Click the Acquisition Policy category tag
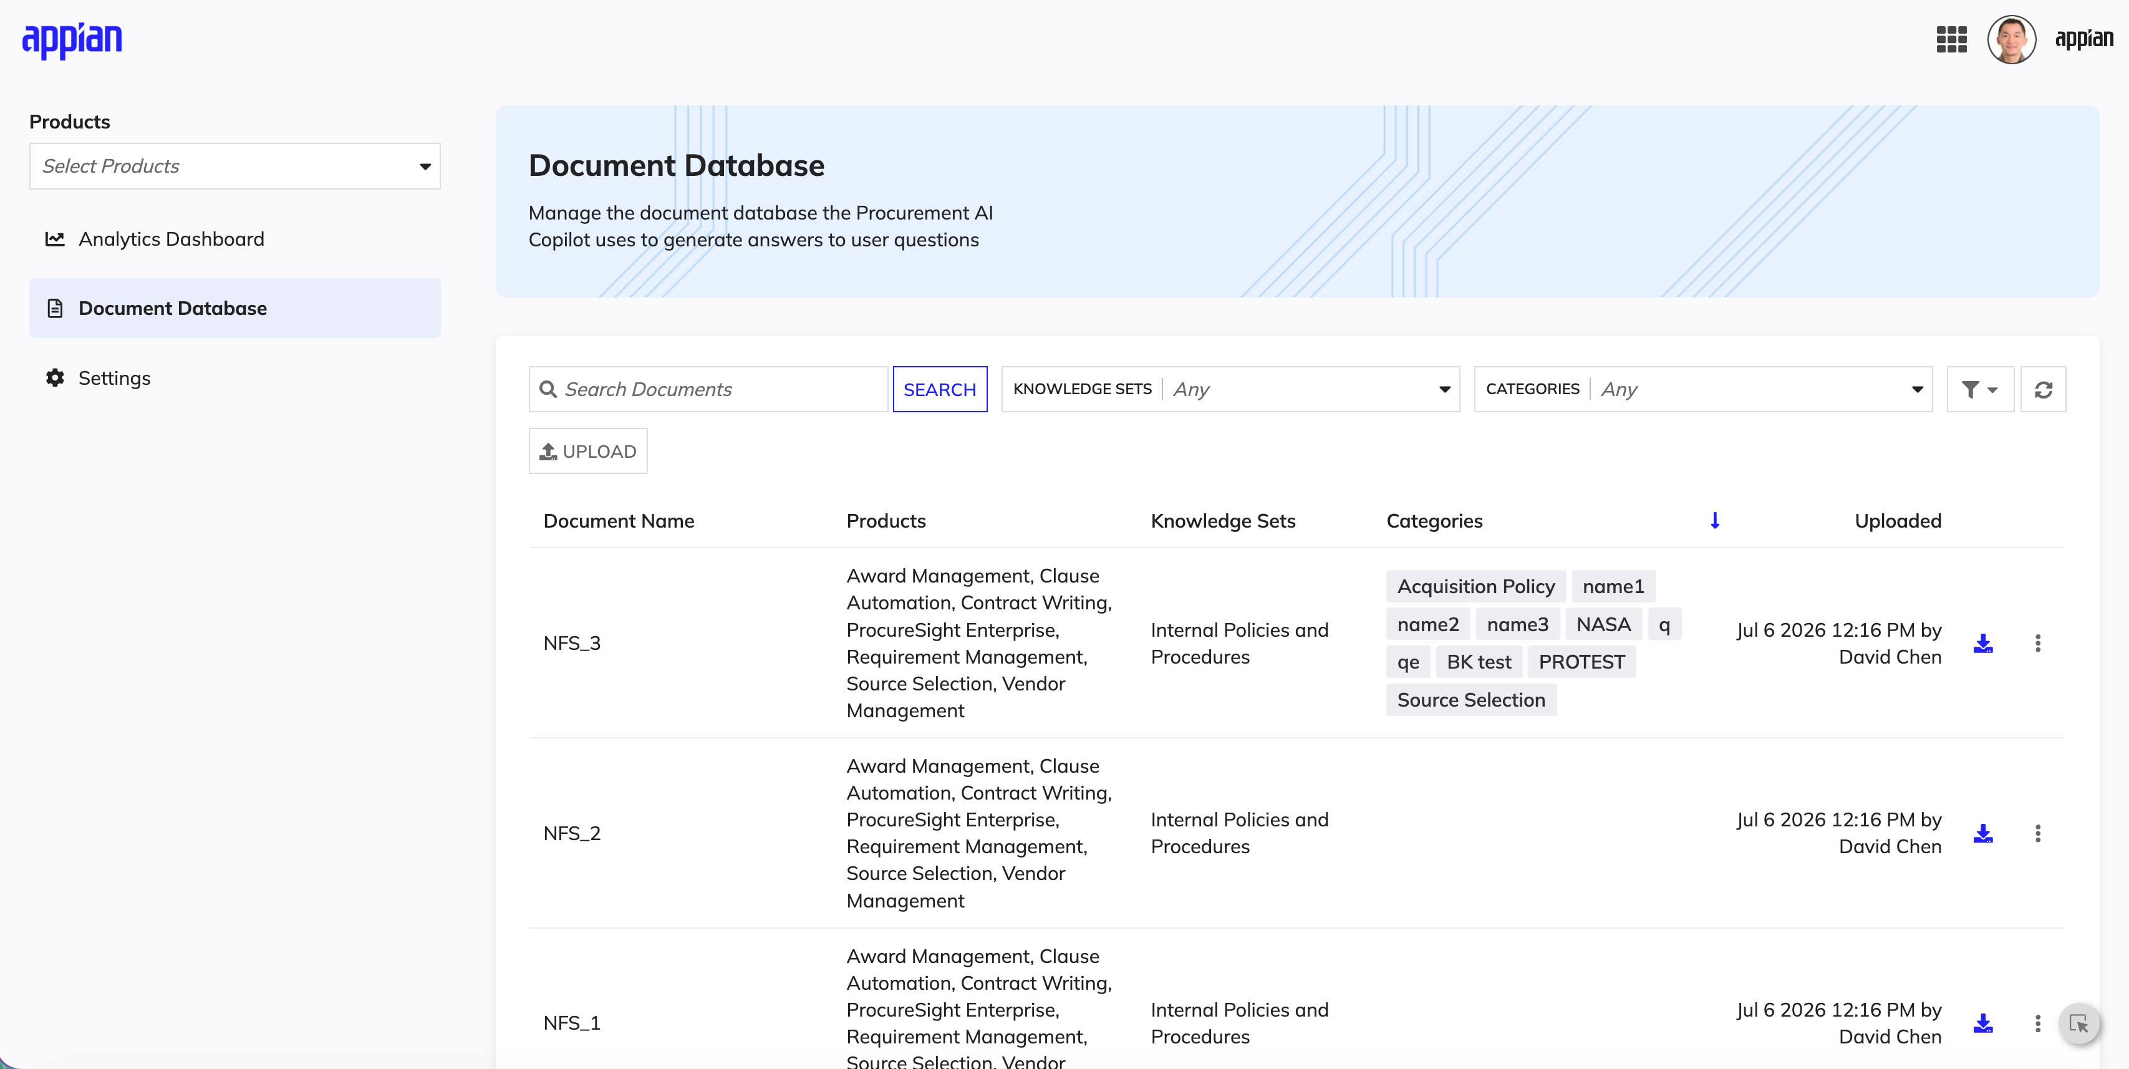 [x=1475, y=586]
